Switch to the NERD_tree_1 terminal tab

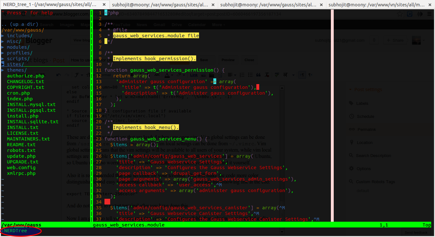tap(55, 4)
